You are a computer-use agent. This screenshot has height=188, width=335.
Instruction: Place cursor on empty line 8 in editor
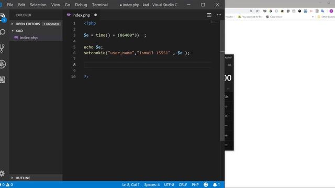tap(148, 65)
